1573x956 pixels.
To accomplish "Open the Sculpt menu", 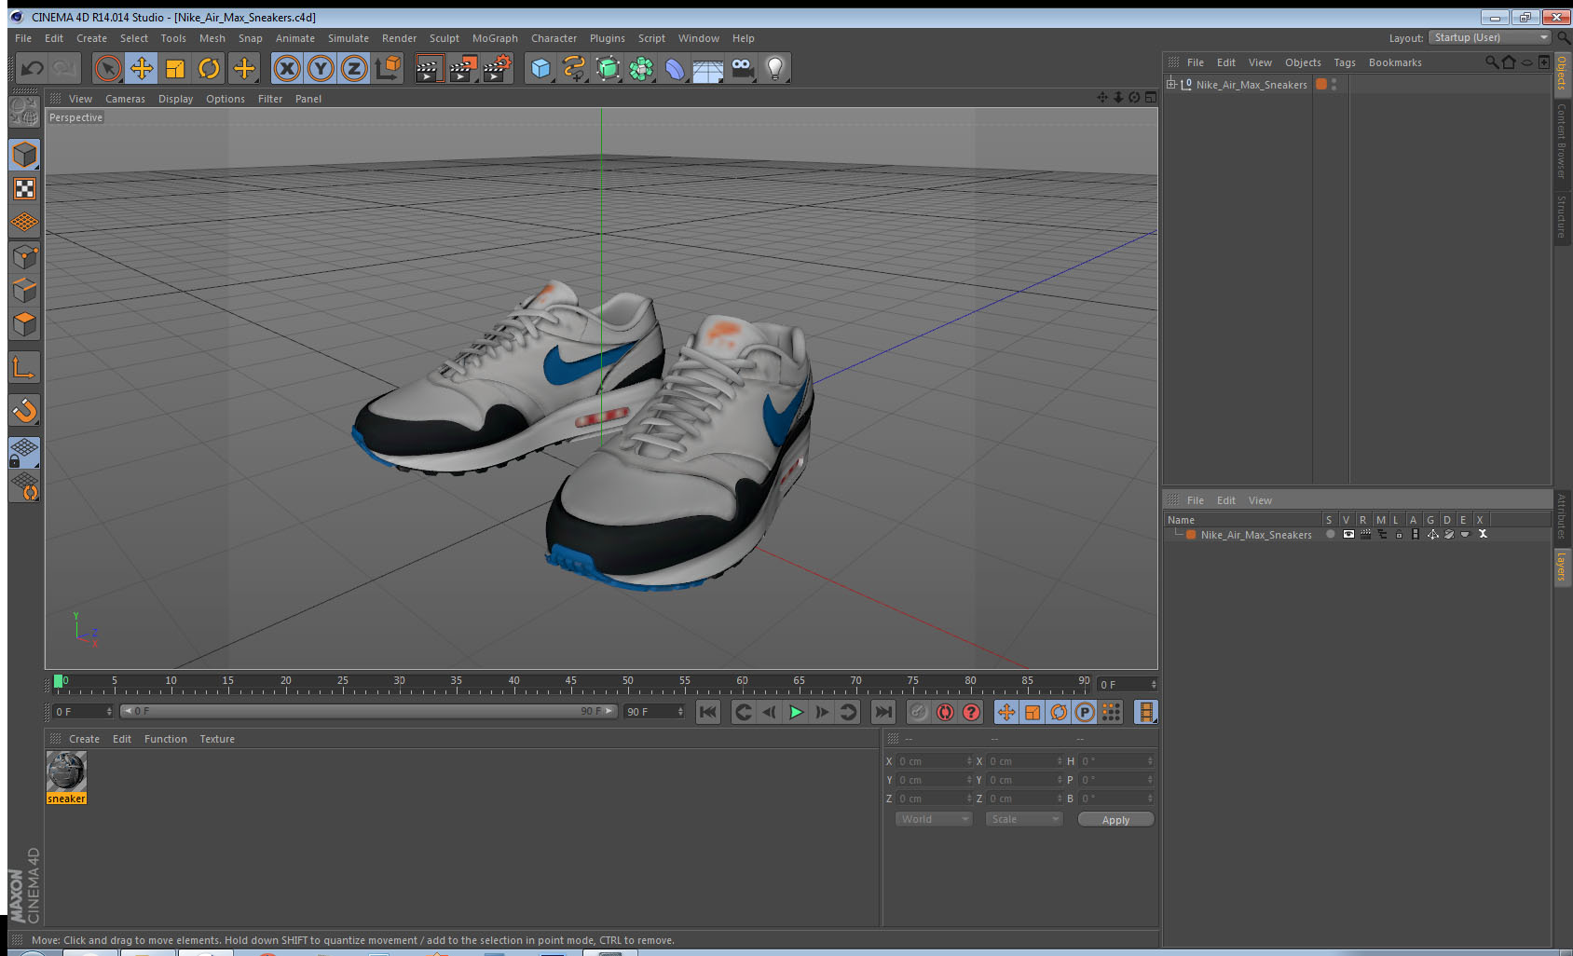I will click(445, 38).
